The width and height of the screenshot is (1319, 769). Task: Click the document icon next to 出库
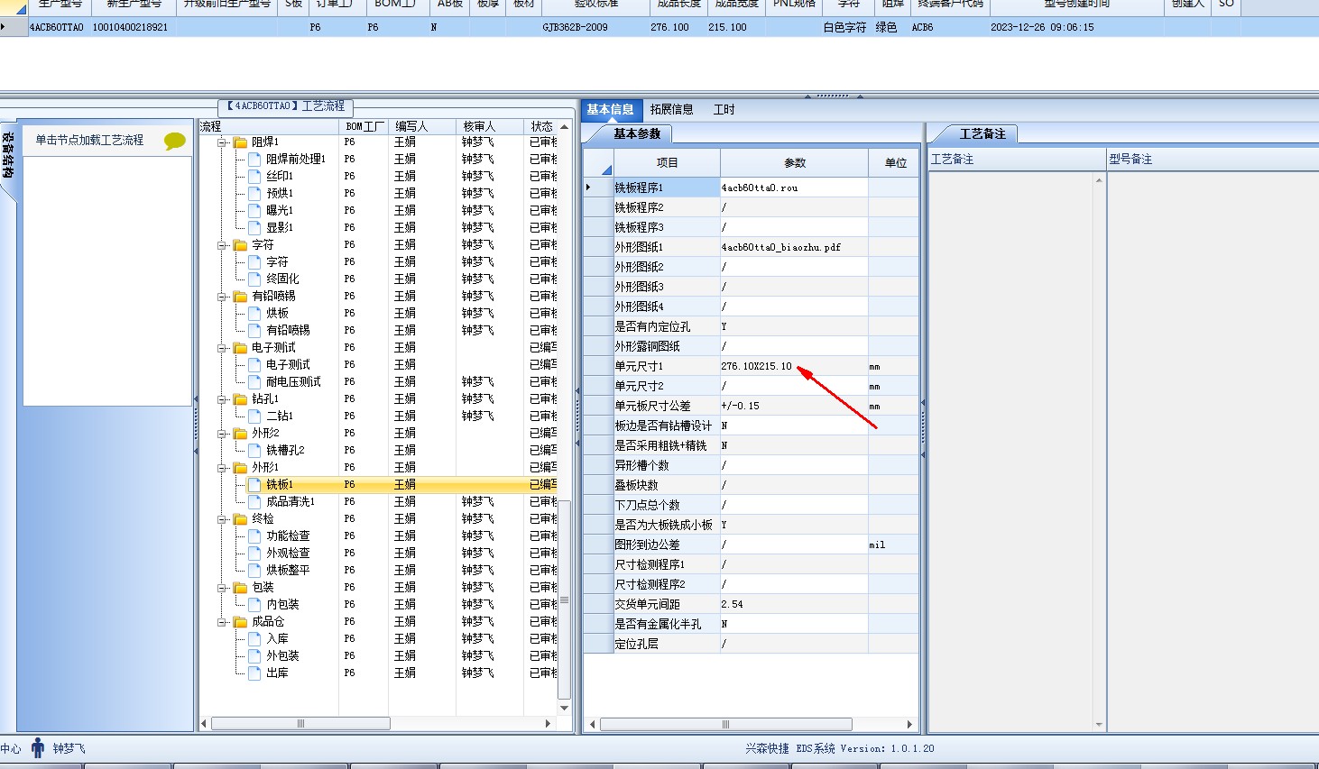(x=254, y=673)
